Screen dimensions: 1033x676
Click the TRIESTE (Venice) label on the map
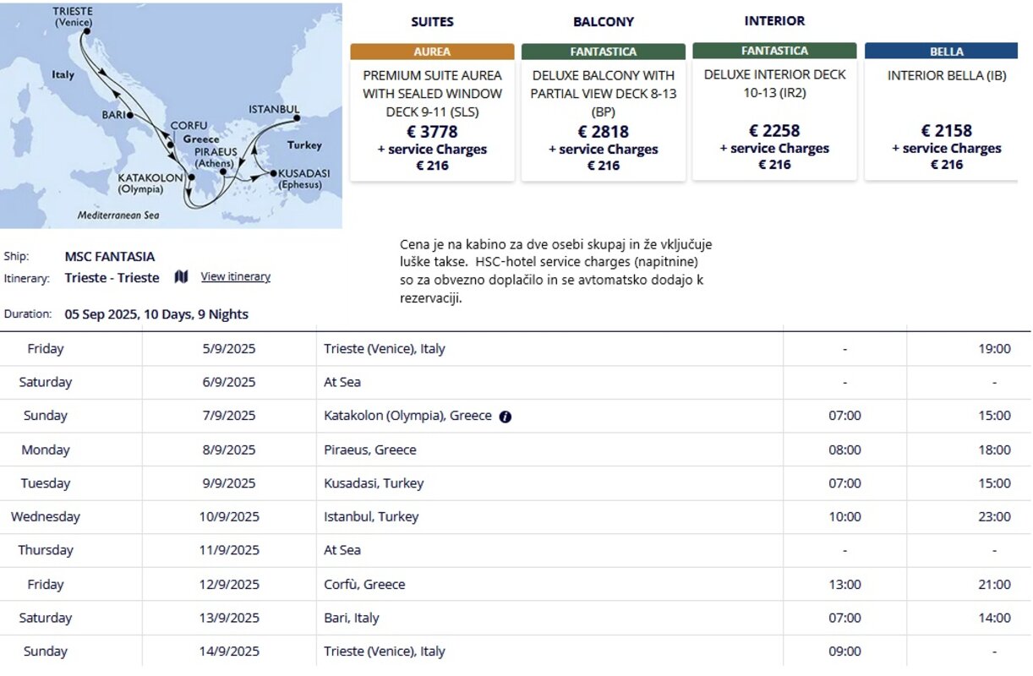(73, 17)
